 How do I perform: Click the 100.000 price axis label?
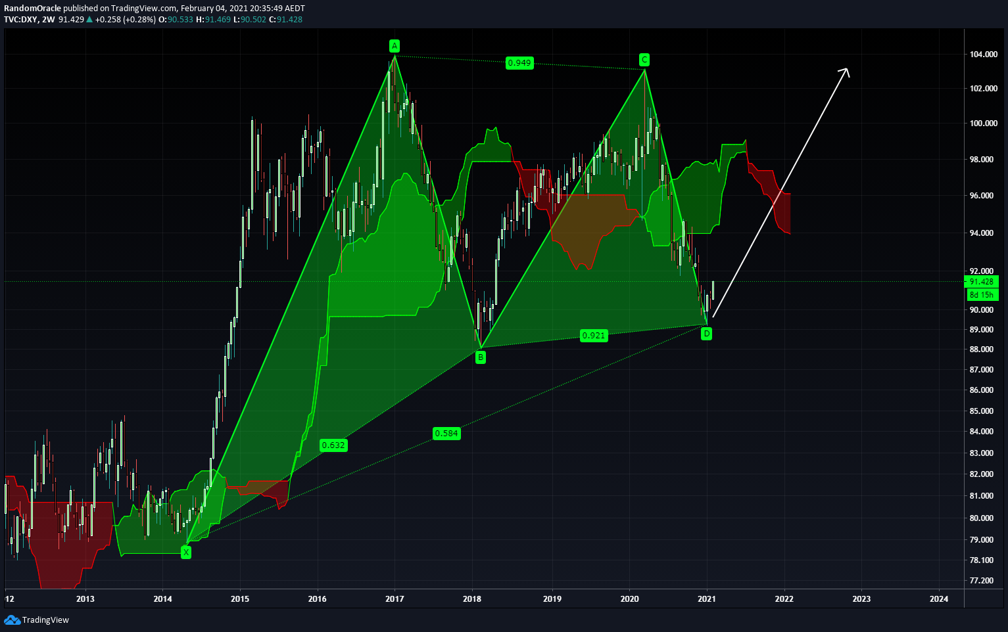tap(983, 124)
